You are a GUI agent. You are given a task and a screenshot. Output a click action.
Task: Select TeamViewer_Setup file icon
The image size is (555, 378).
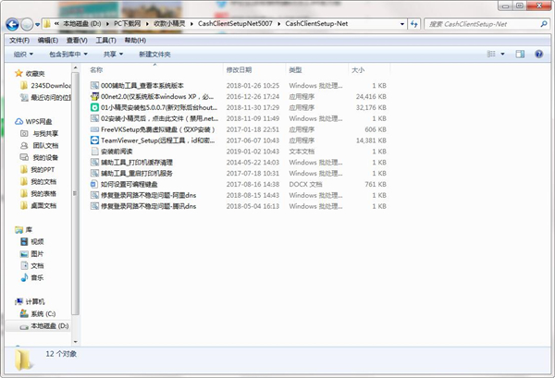94,140
